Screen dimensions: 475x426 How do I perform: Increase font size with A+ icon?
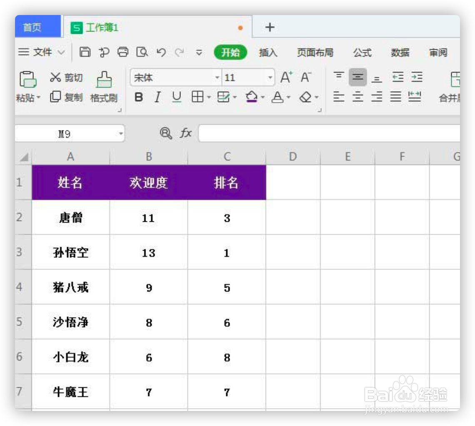[x=286, y=77]
